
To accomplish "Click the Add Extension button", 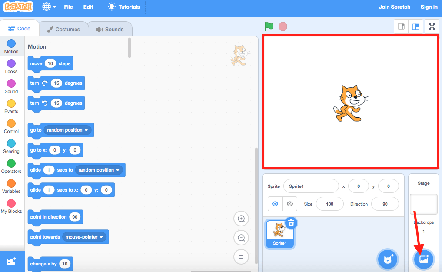I will (12, 262).
